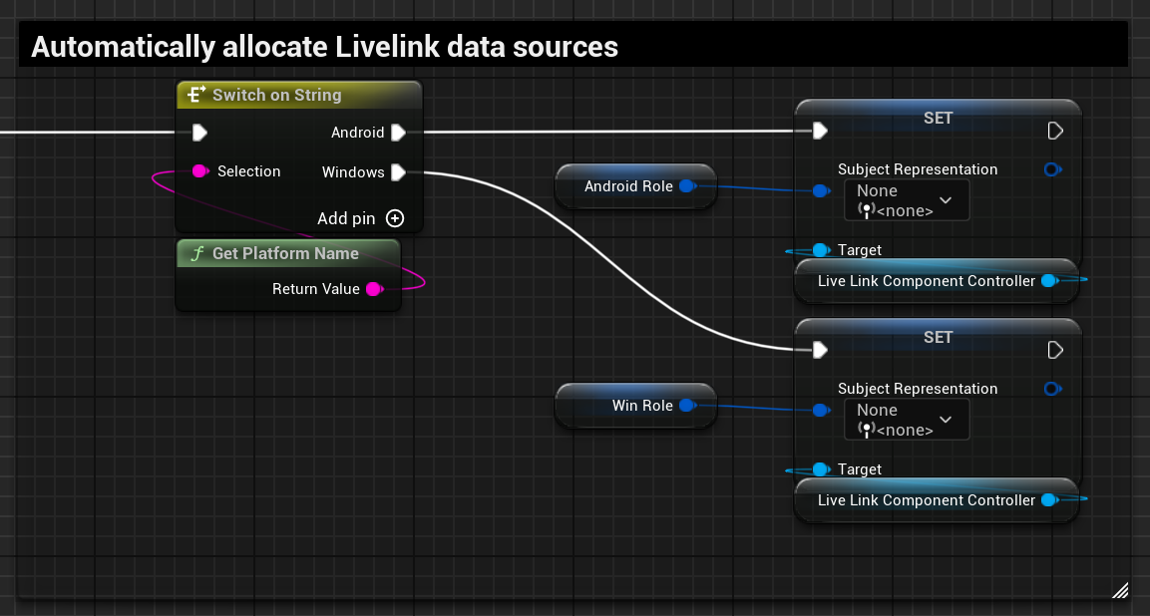Open the upper Subject Representation None dropdown

tap(906, 200)
